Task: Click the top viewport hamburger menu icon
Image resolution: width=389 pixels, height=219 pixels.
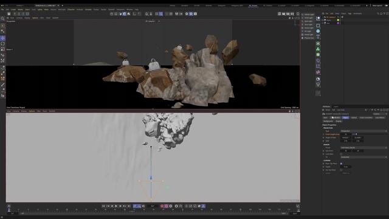Action: coord(8,18)
